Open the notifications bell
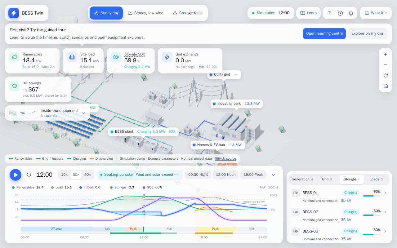Viewport: 397px width, 248px height. 351,13
